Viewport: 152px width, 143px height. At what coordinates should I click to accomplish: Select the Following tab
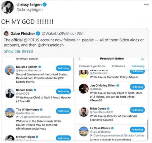tap(138, 66)
